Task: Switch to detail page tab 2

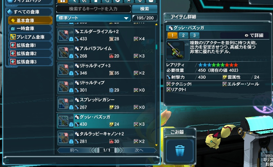Action: pyautogui.click(x=183, y=35)
